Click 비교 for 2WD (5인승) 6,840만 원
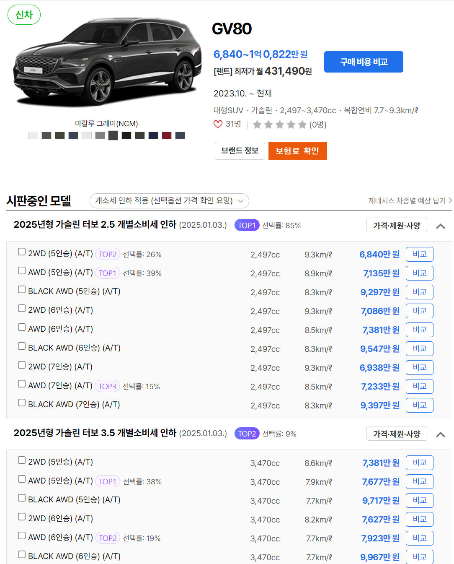 click(420, 254)
